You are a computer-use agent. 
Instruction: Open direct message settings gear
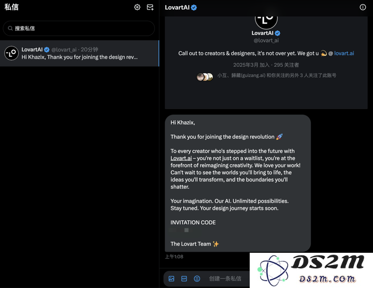(x=137, y=7)
